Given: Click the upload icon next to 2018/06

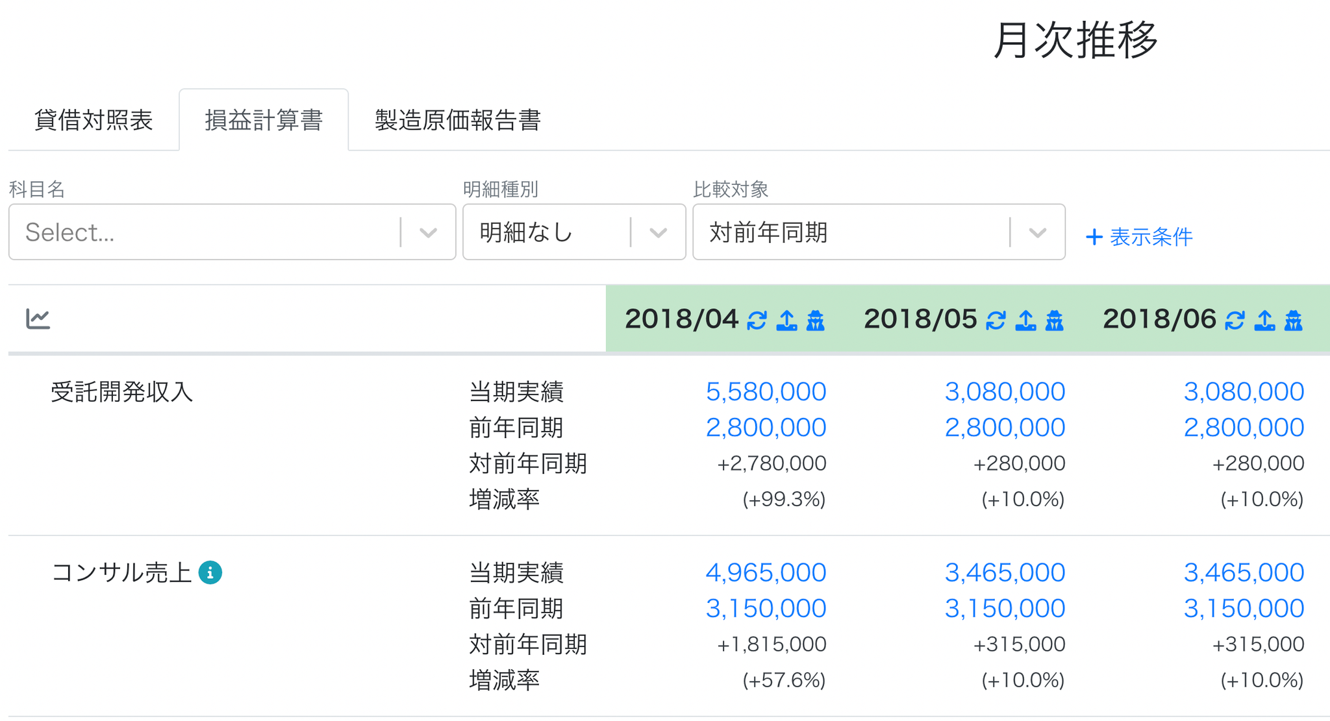Looking at the screenshot, I should coord(1264,321).
